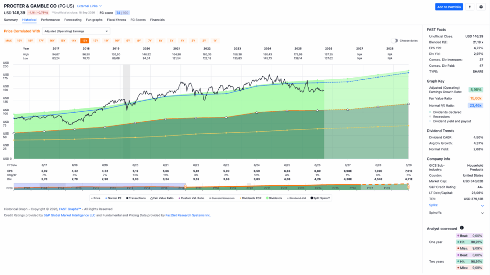Switch to the Forecasting tab
The width and height of the screenshot is (490, 275).
point(73,20)
